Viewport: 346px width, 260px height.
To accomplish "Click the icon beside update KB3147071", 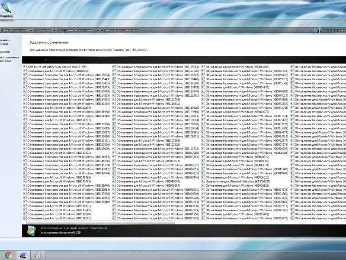I will (25, 153).
